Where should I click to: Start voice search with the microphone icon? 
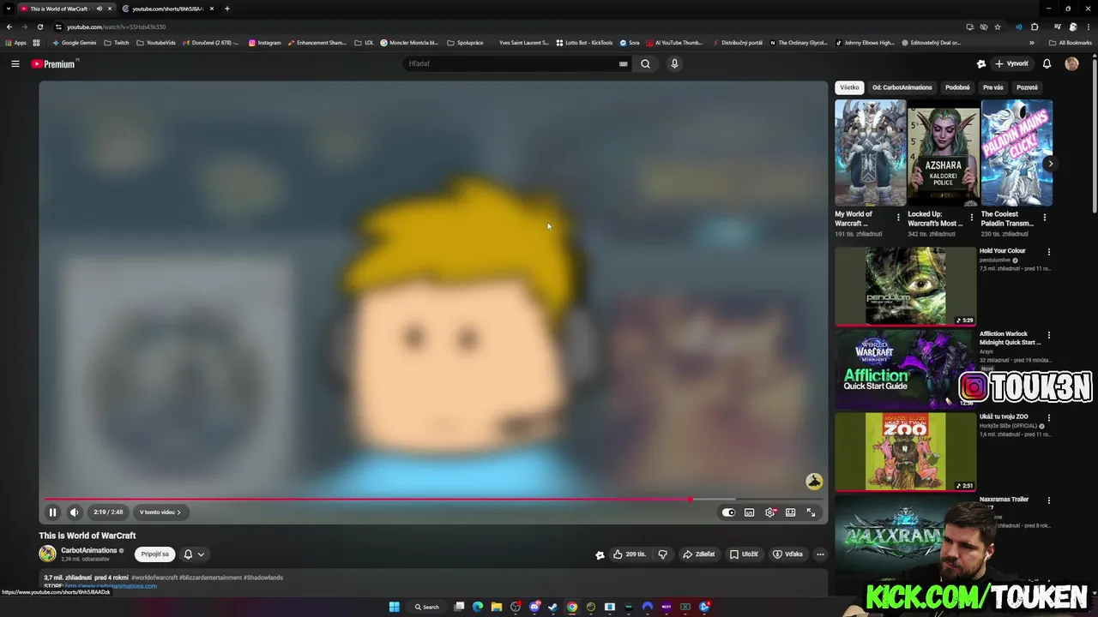point(674,63)
